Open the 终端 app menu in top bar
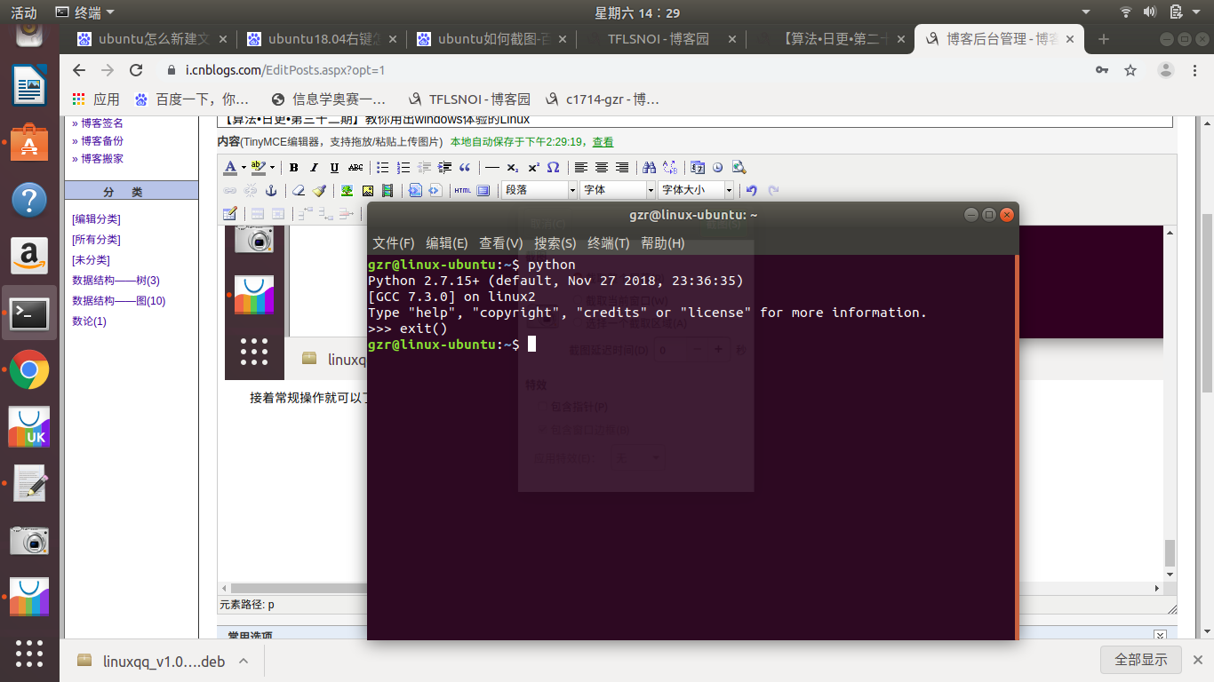This screenshot has width=1214, height=682. point(84,12)
